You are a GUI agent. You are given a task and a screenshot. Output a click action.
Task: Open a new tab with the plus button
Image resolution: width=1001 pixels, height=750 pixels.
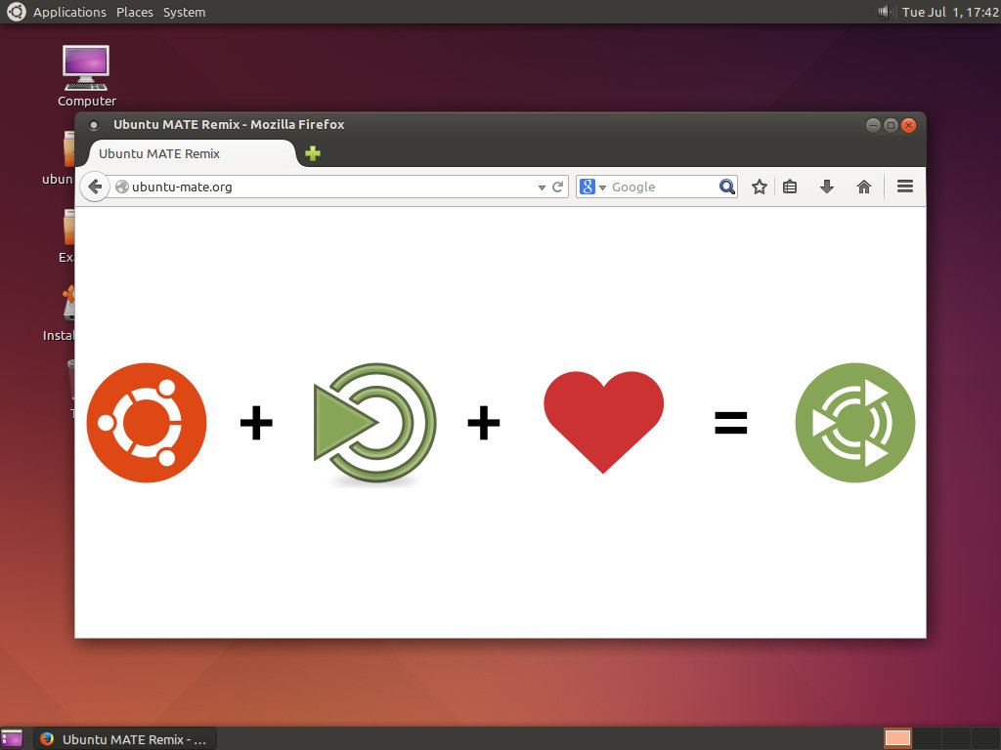[312, 154]
